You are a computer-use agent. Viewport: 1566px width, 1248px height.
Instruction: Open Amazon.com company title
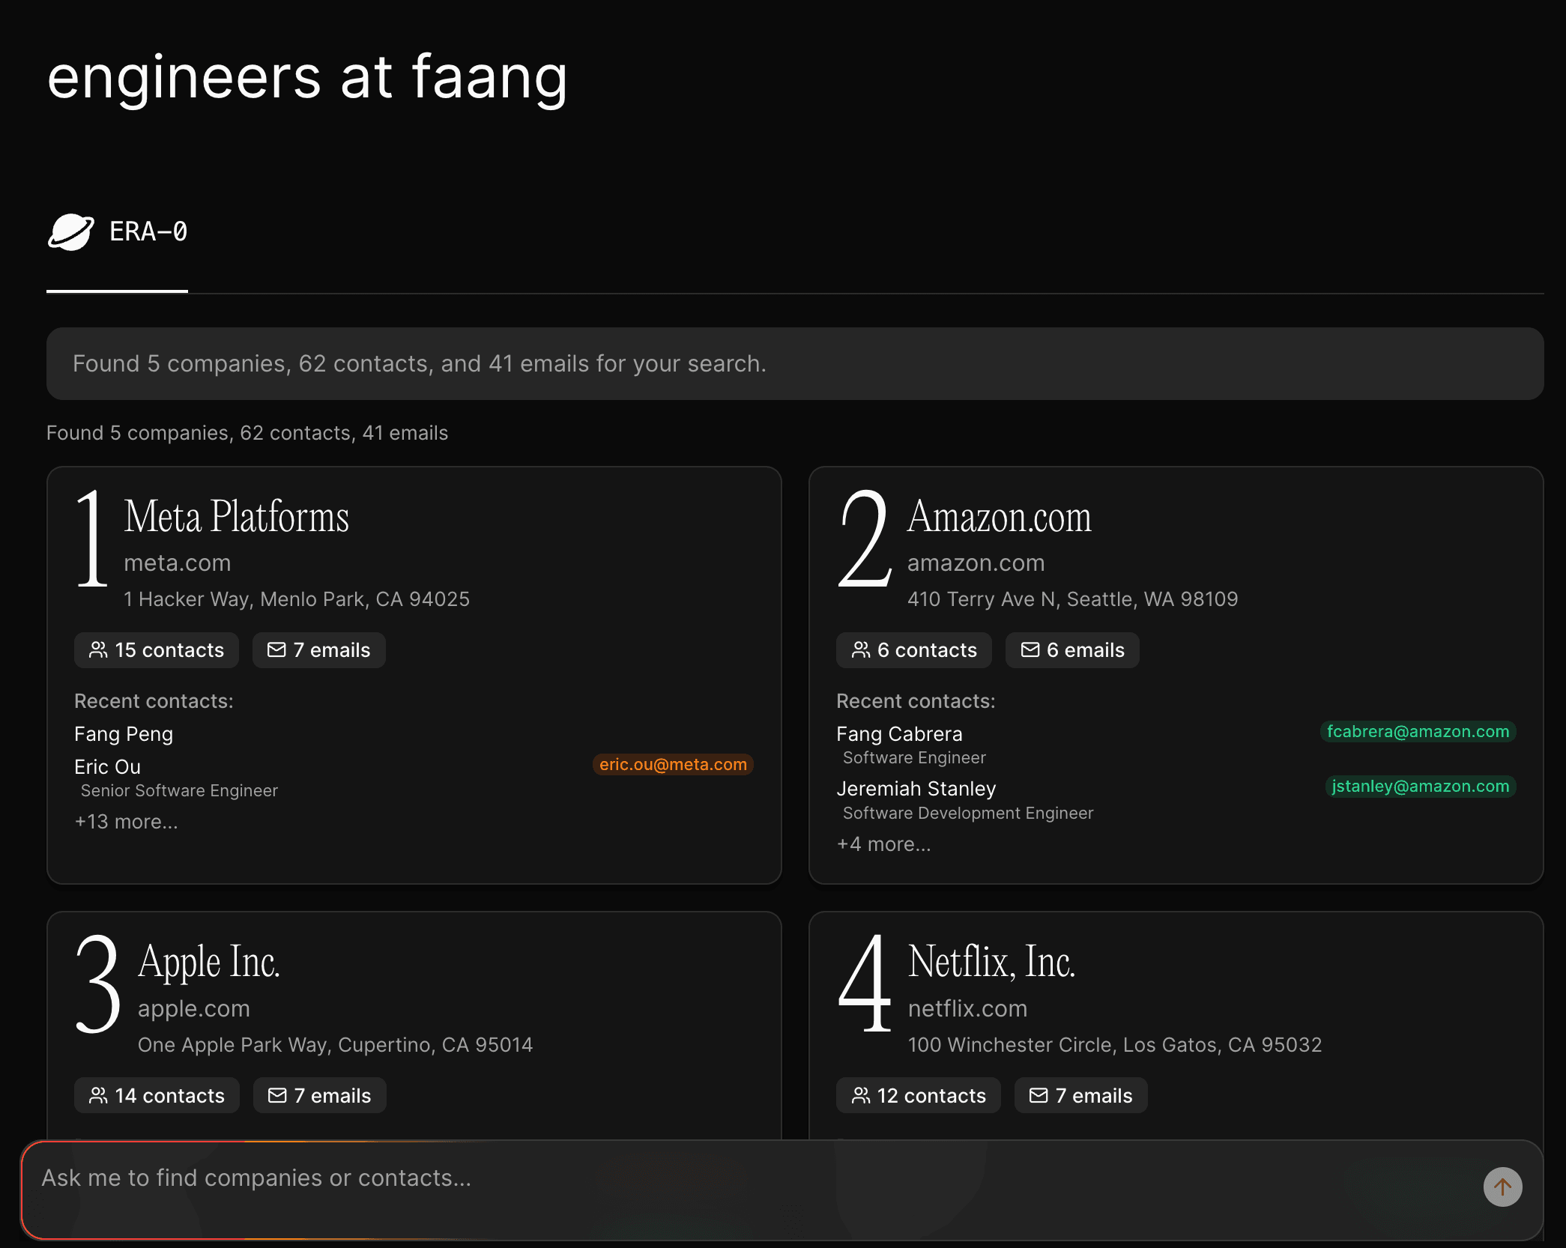click(999, 517)
